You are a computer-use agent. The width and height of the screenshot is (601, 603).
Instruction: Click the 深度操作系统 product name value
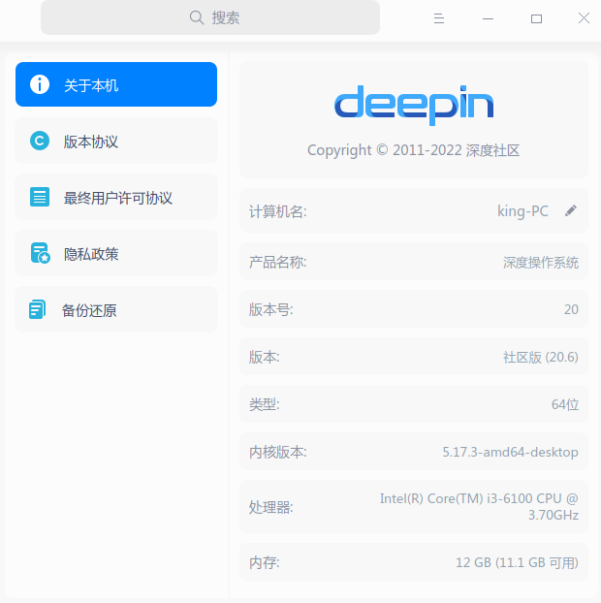click(x=540, y=263)
